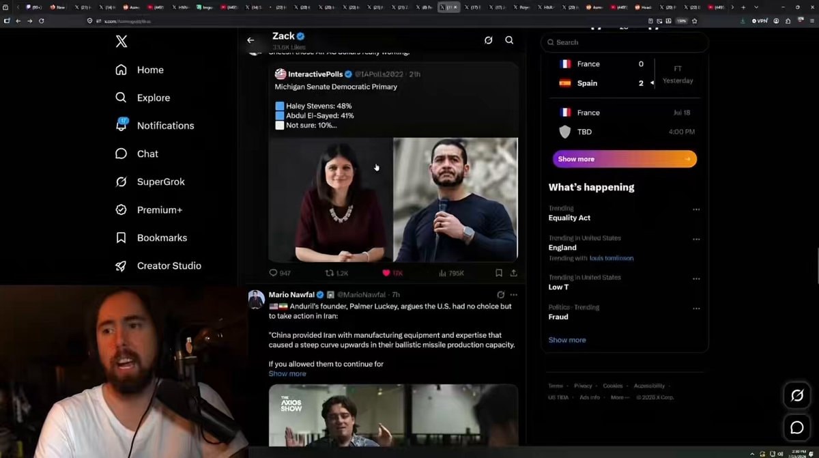This screenshot has height=458, width=819.
Task: Click Show more under What's happening
Action: [x=567, y=340]
